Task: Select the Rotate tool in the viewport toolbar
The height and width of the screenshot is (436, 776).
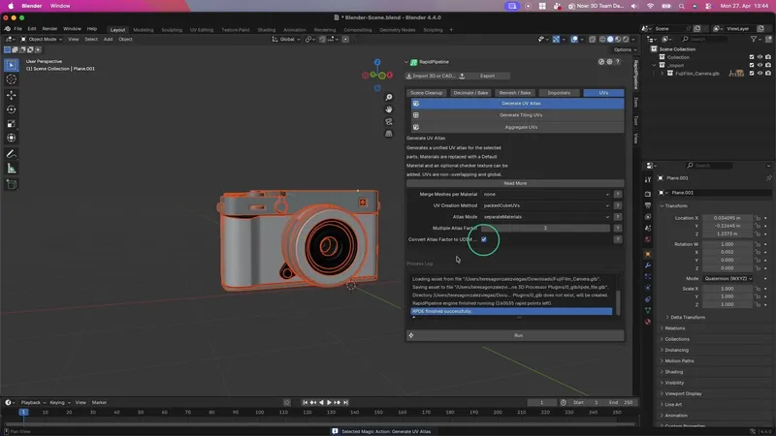Action: pyautogui.click(x=12, y=109)
